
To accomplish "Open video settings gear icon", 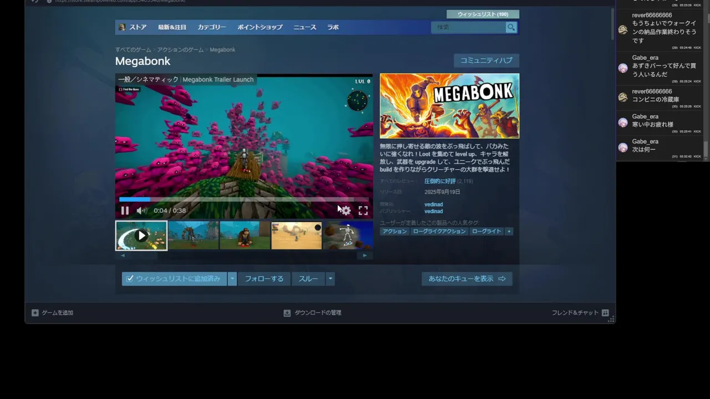I will click(346, 211).
